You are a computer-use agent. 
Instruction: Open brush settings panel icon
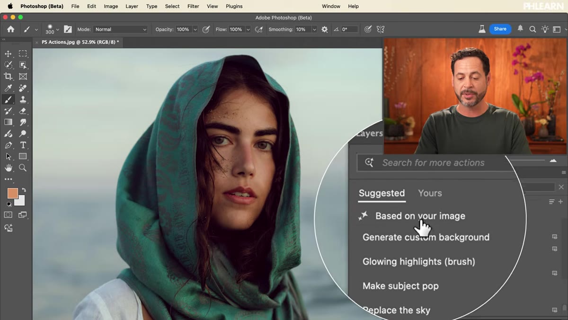tap(68, 29)
